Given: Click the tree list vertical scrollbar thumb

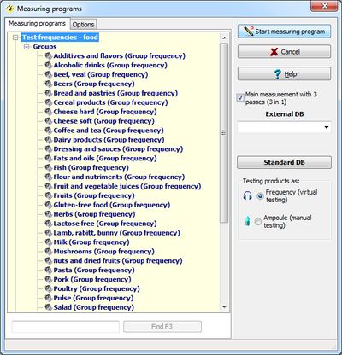Looking at the screenshot, I should (x=224, y=133).
